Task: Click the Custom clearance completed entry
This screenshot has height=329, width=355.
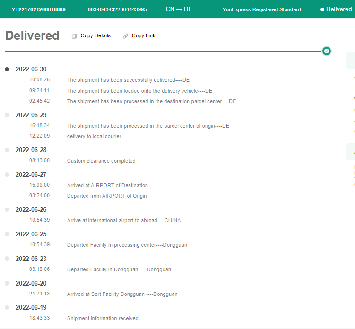Action: point(101,161)
